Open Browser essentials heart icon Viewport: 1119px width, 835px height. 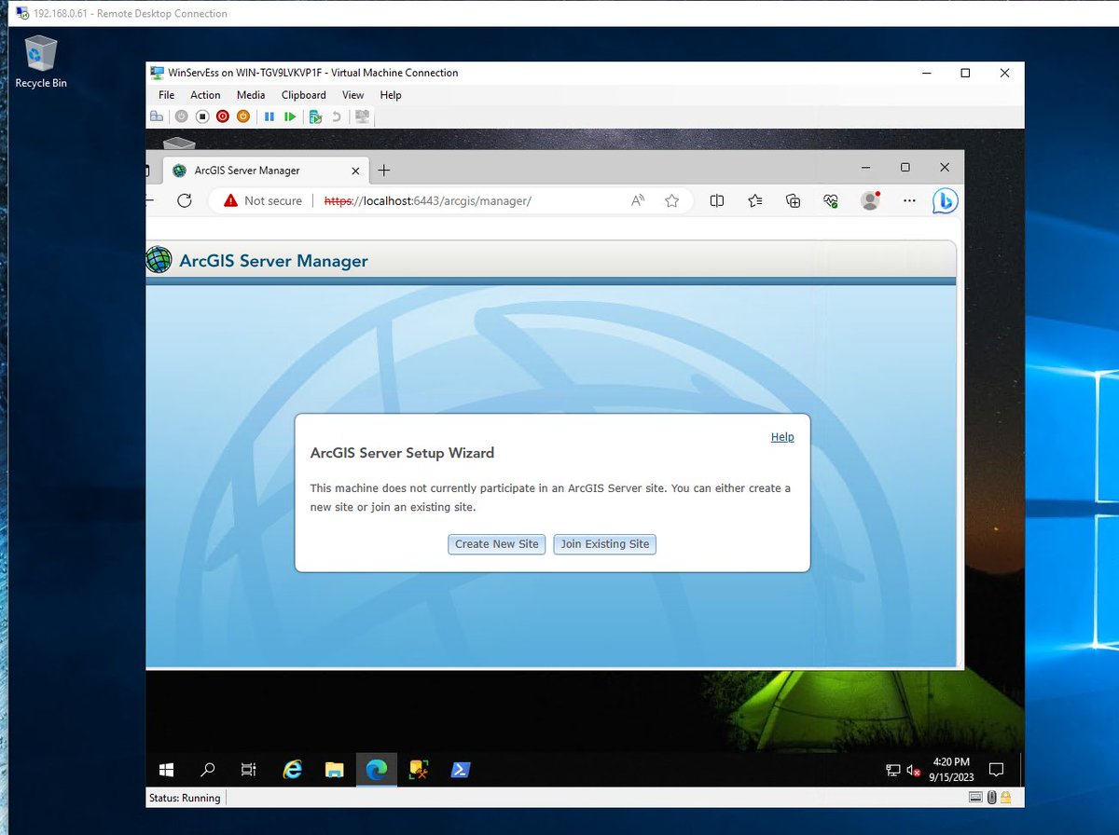point(832,200)
